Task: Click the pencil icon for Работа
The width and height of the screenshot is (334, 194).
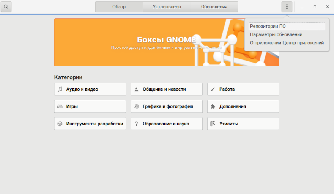Action: tap(213, 89)
